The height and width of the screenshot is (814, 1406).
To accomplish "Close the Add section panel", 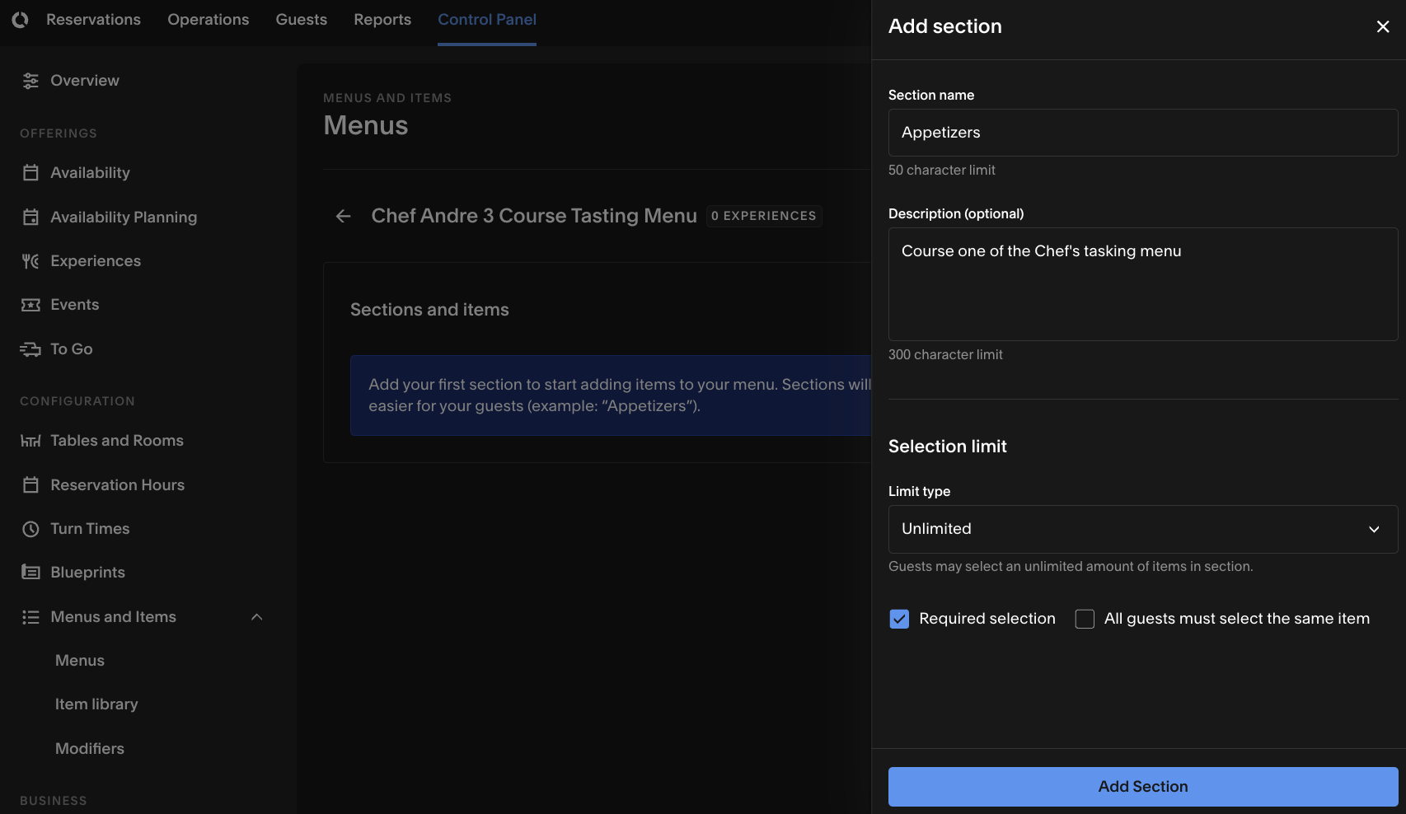I will (1383, 26).
